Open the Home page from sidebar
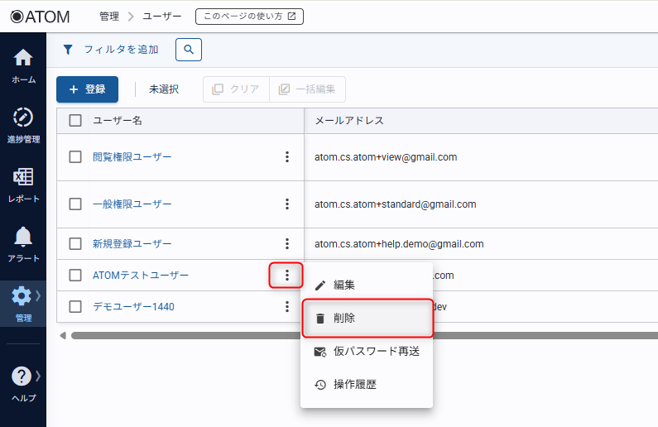This screenshot has height=427, width=658. point(23,65)
